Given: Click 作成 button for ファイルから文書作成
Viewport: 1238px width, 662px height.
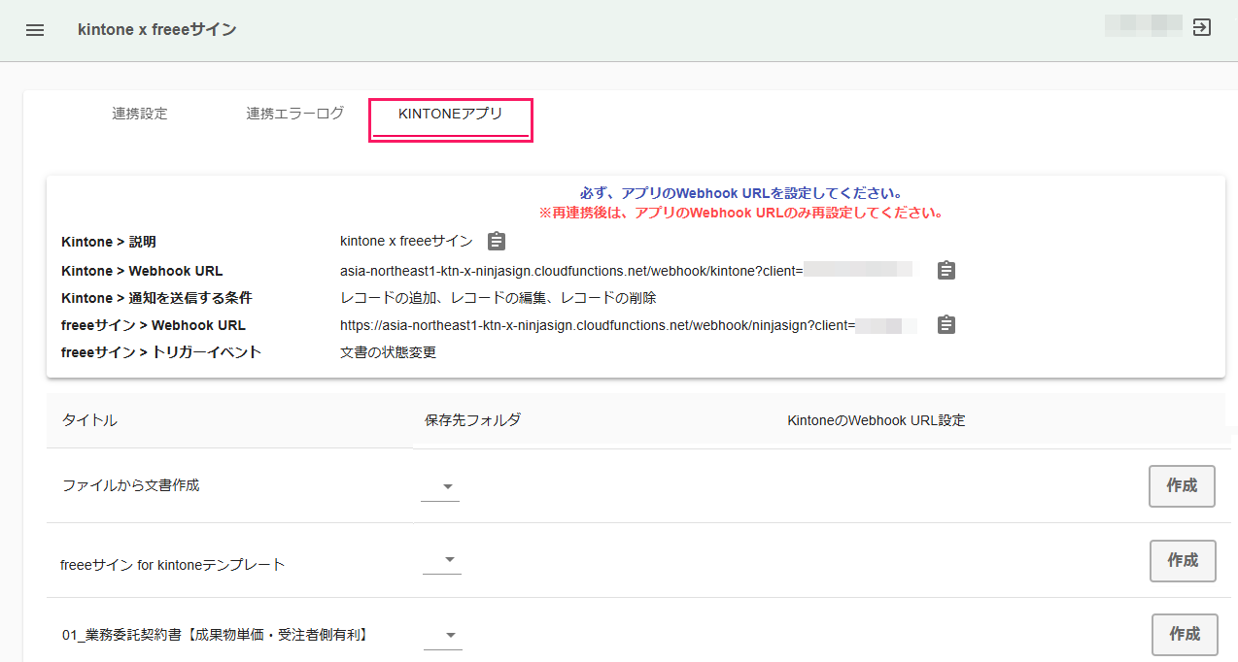Looking at the screenshot, I should [x=1182, y=486].
